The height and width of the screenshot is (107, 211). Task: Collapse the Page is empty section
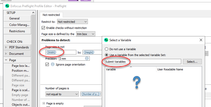point(44,103)
